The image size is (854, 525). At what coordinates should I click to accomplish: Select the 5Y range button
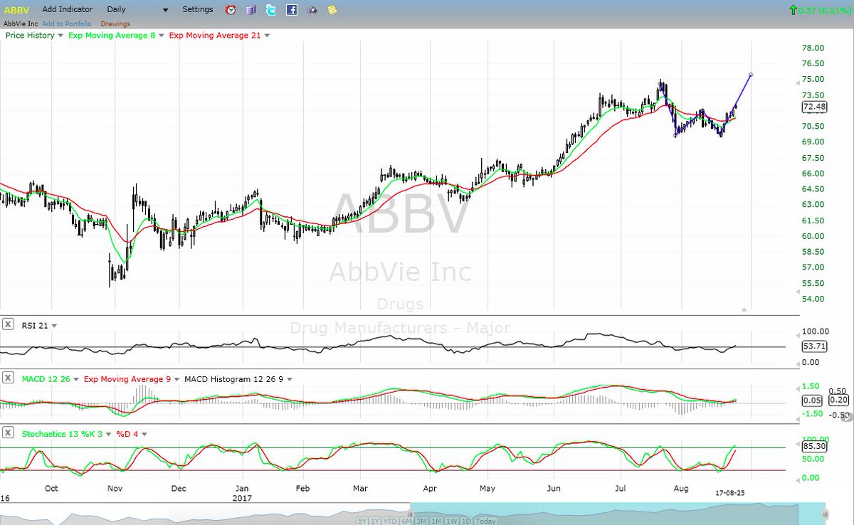click(363, 521)
